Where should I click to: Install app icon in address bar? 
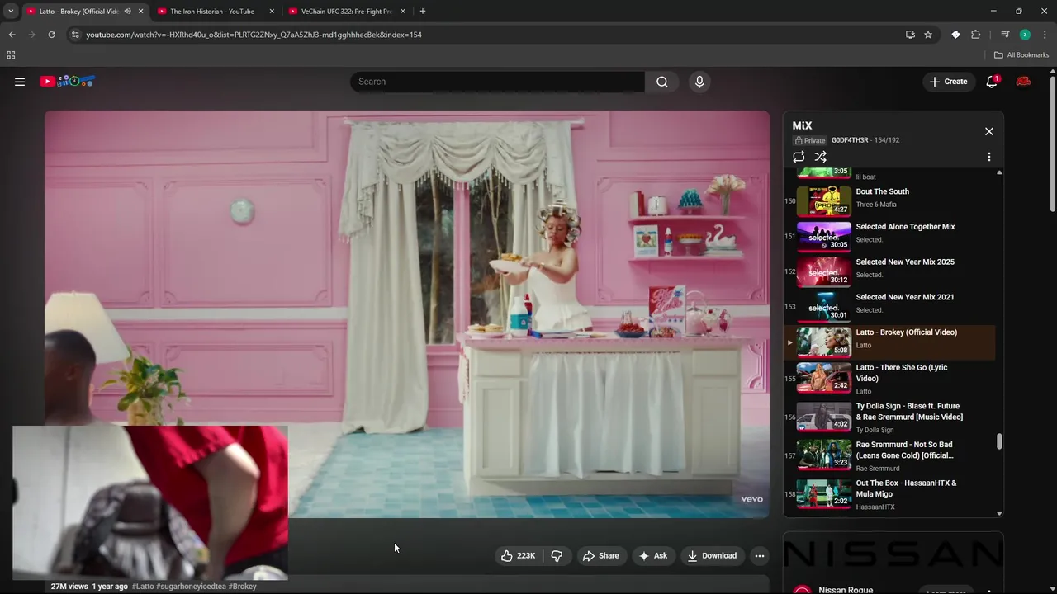[910, 35]
